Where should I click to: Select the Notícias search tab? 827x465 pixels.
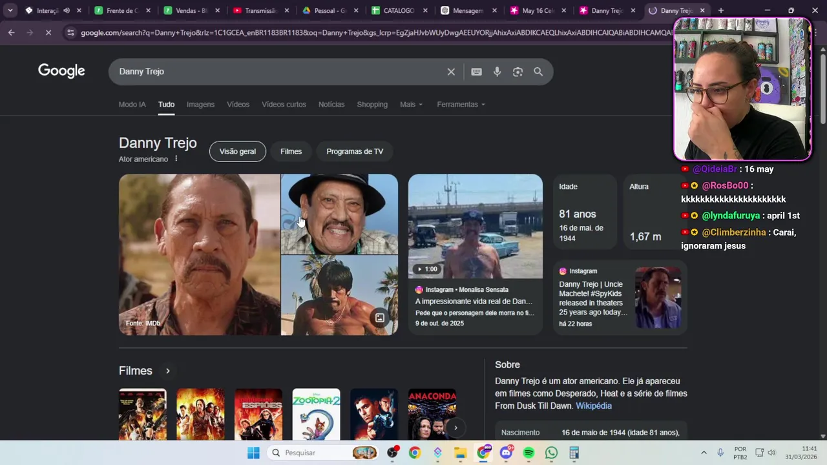click(x=331, y=105)
